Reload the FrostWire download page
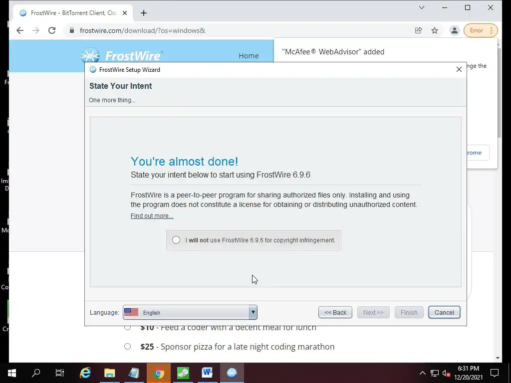Screen dimensions: 511x383 click(52, 30)
